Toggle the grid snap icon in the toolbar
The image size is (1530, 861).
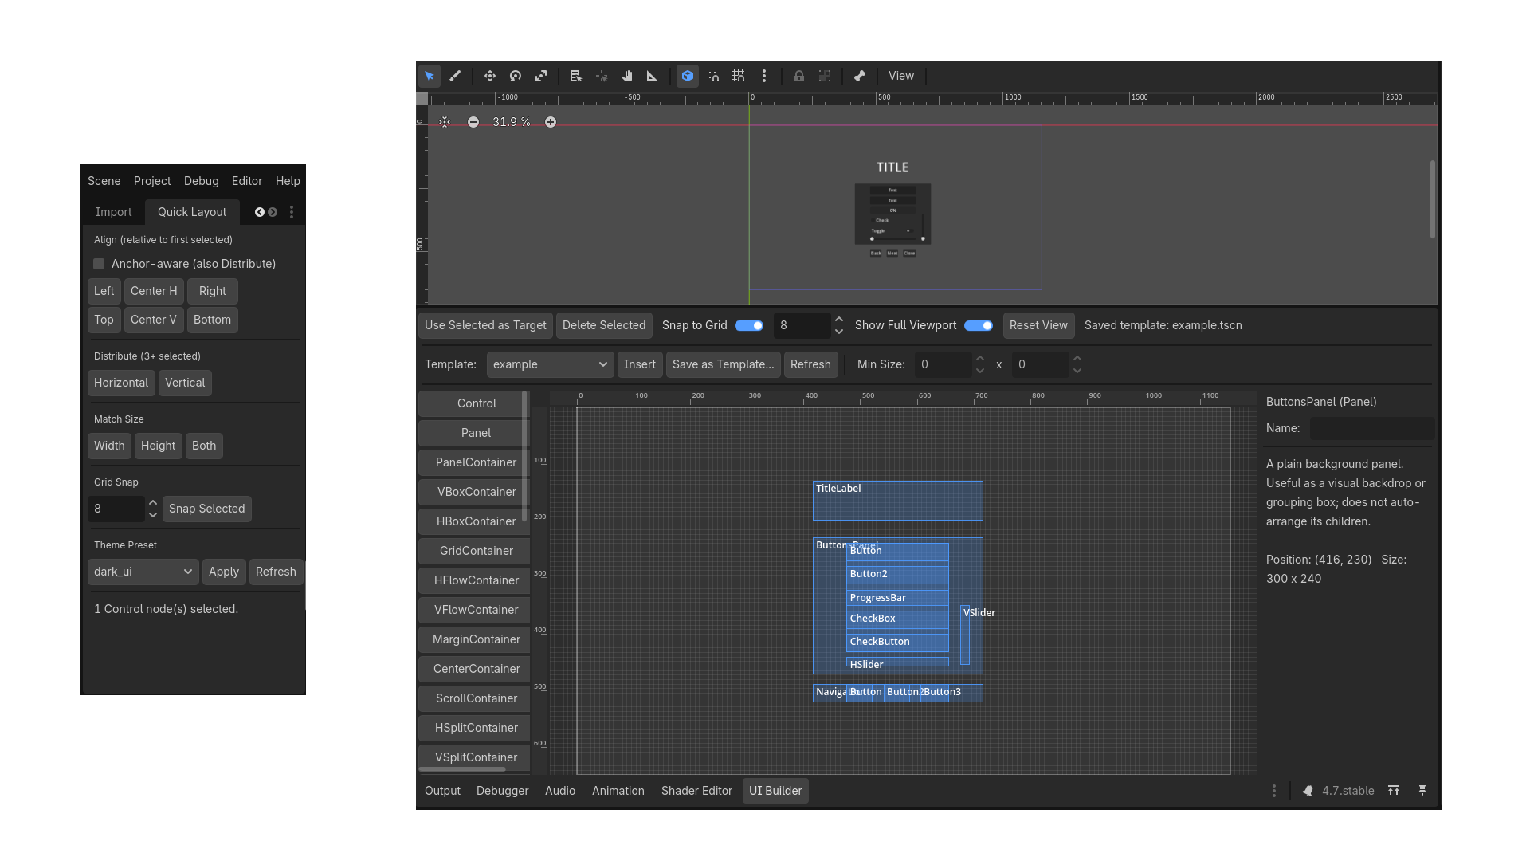click(739, 76)
